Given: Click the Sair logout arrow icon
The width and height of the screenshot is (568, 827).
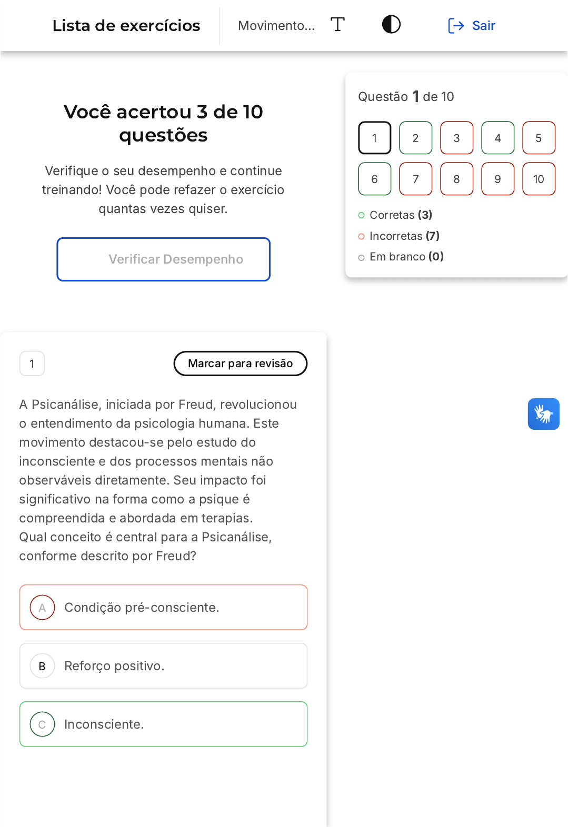Looking at the screenshot, I should pos(455,25).
